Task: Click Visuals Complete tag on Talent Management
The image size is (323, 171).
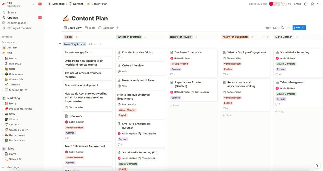Action: pos(286,94)
